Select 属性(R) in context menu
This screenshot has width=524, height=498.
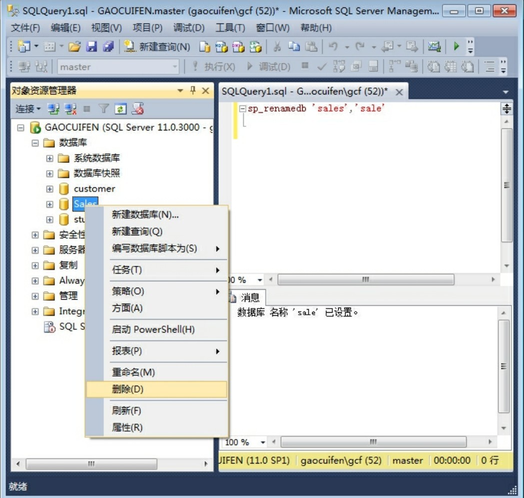point(156,428)
